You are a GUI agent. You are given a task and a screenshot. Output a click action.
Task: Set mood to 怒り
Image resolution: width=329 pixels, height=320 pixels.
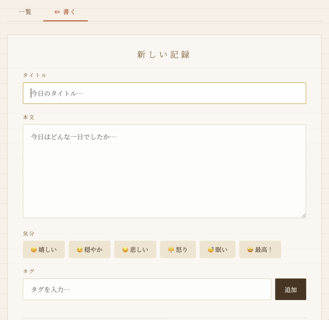click(178, 249)
